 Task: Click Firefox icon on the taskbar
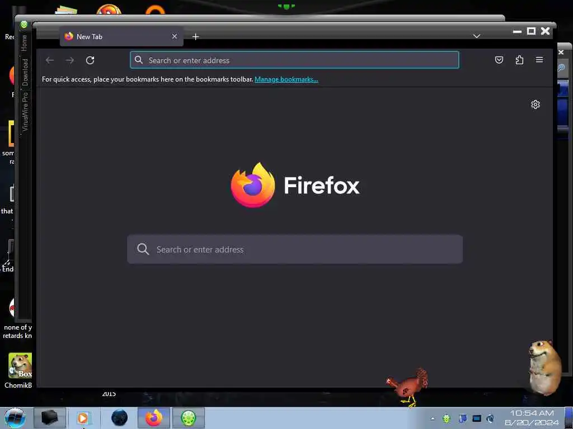(154, 418)
